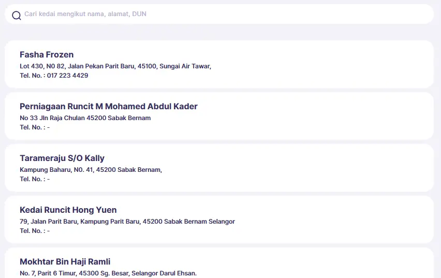Image resolution: width=441 pixels, height=278 pixels.
Task: Open the Fasha Frozen store name
Action: (47, 54)
